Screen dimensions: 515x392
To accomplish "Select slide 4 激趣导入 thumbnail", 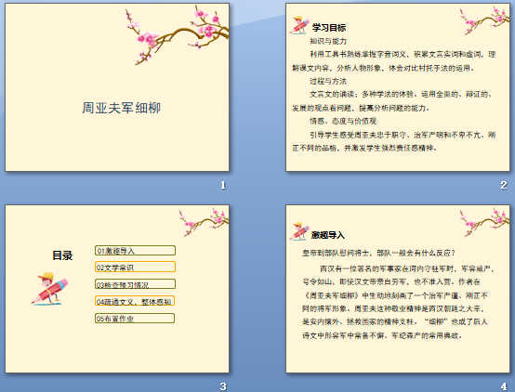I will point(398,289).
